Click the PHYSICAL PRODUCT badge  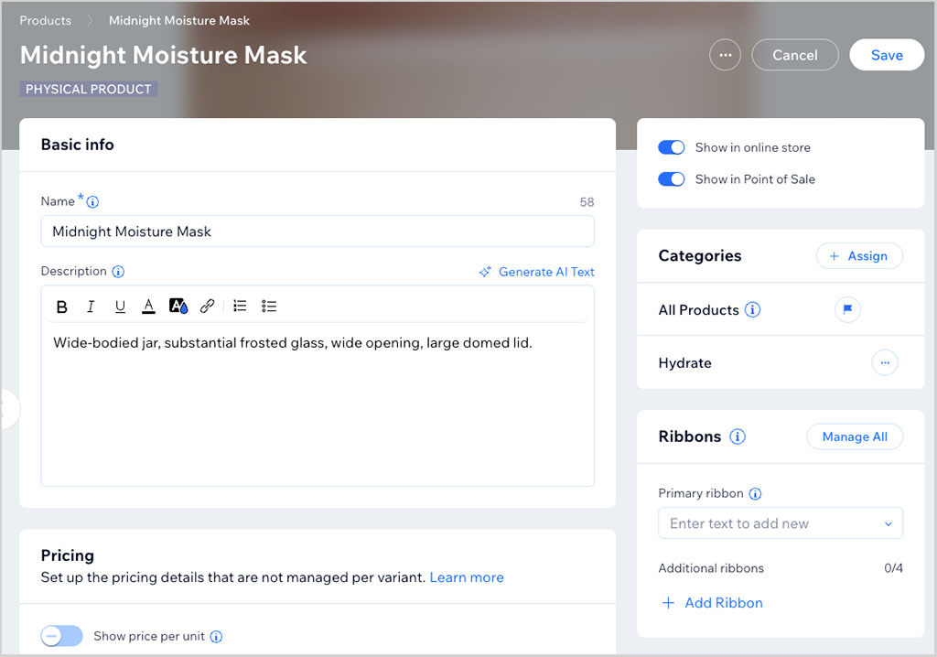point(89,89)
